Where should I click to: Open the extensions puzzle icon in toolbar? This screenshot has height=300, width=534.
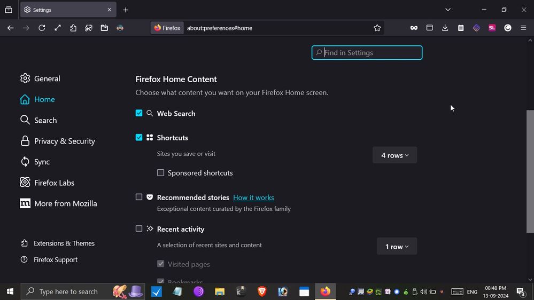click(73, 28)
